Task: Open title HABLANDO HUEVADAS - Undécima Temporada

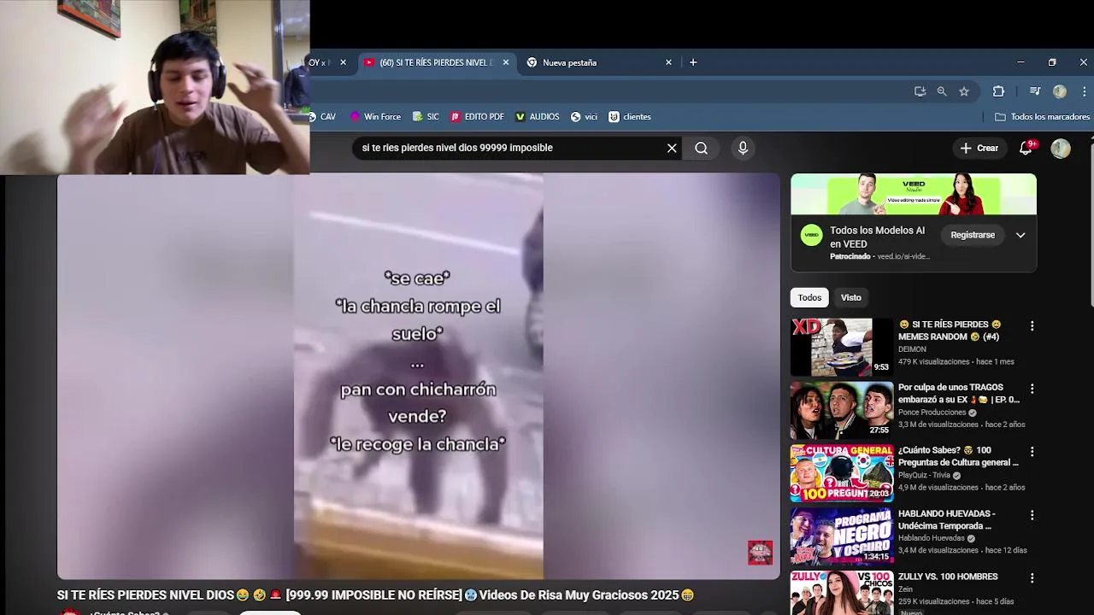Action: tap(947, 519)
